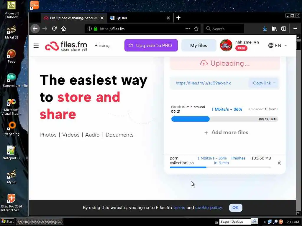
Task: Open Notepad++ desktop icon
Action: coord(12,153)
